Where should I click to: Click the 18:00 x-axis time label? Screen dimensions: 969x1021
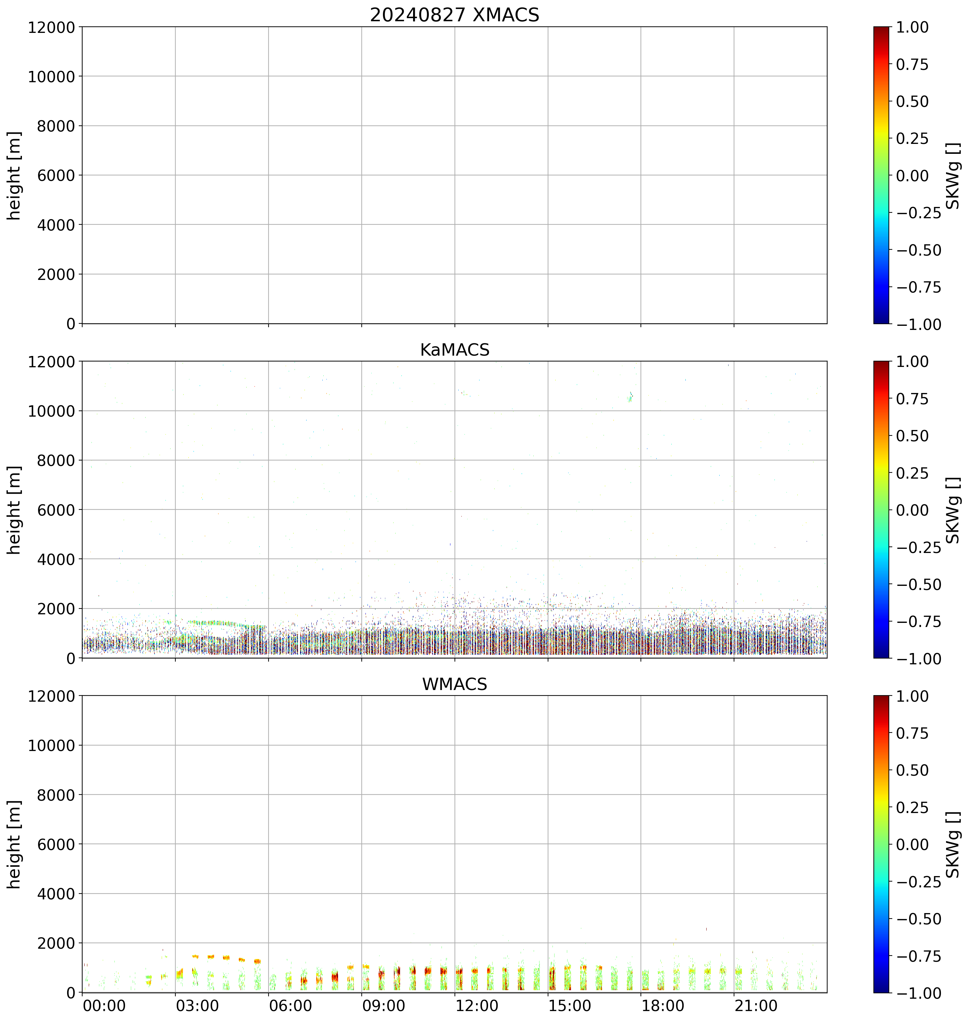coord(663,1006)
